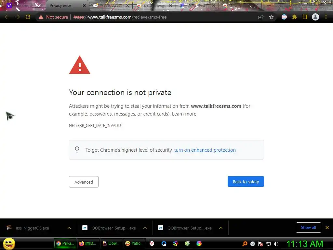Reload the page with the refresh icon
Viewport: 333px width, 250px height.
tap(28, 17)
